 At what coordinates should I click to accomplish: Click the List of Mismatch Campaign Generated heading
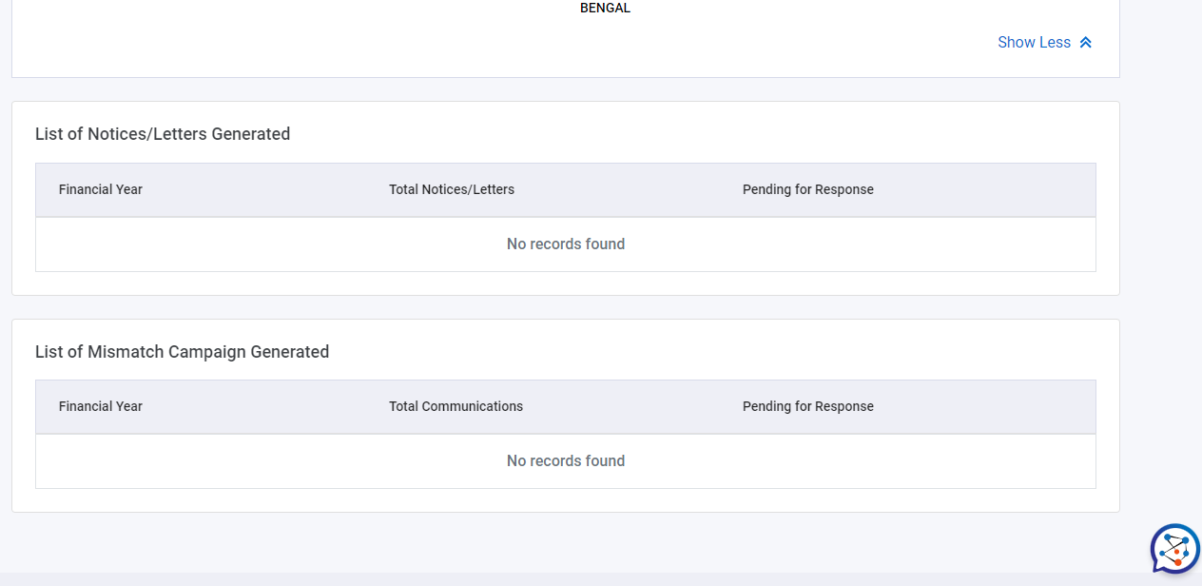[183, 352]
